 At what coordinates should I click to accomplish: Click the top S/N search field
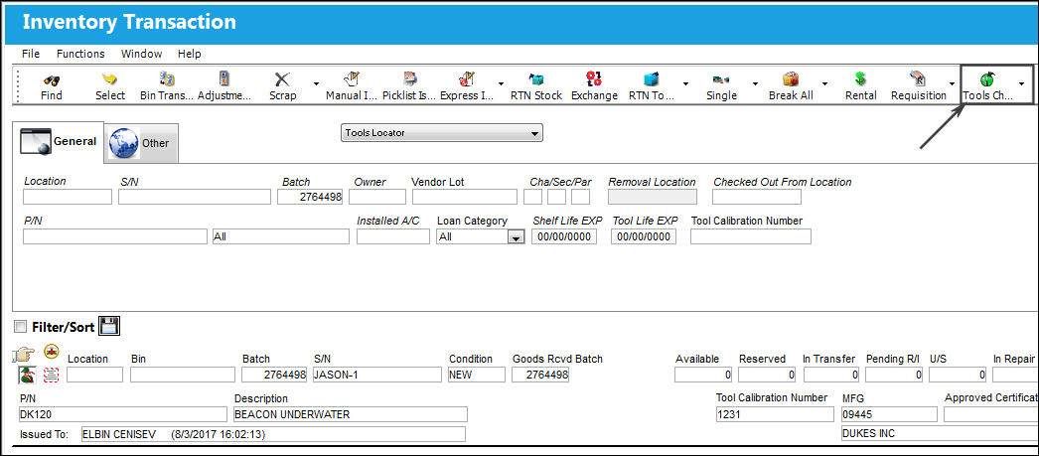tap(195, 197)
